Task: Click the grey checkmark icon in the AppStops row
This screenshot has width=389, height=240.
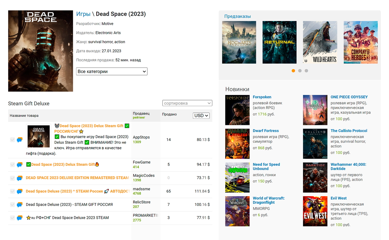Action: pyautogui.click(x=12, y=140)
